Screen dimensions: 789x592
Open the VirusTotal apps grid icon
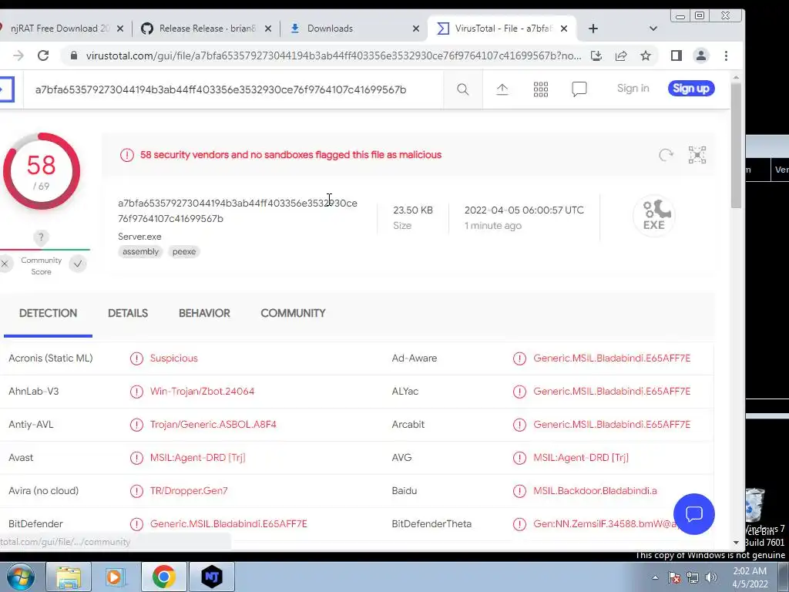pyautogui.click(x=541, y=89)
